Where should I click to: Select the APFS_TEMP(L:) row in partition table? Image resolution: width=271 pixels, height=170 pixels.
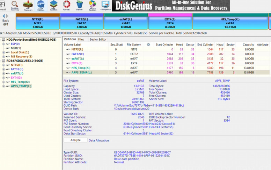pos(167,72)
